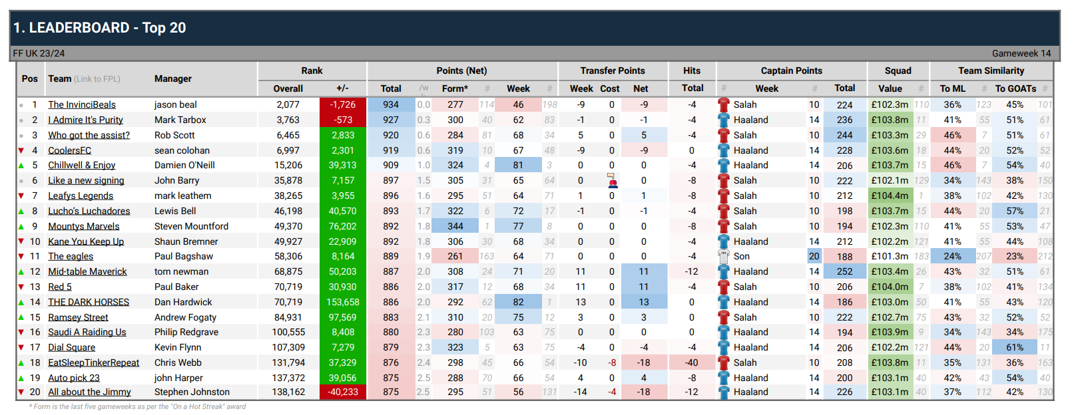
Task: Open the Saudi A Raiding Us team link
Action: (x=87, y=332)
